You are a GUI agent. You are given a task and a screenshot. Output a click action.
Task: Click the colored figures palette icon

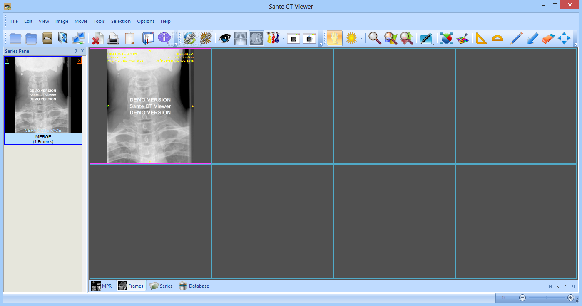pyautogui.click(x=273, y=38)
